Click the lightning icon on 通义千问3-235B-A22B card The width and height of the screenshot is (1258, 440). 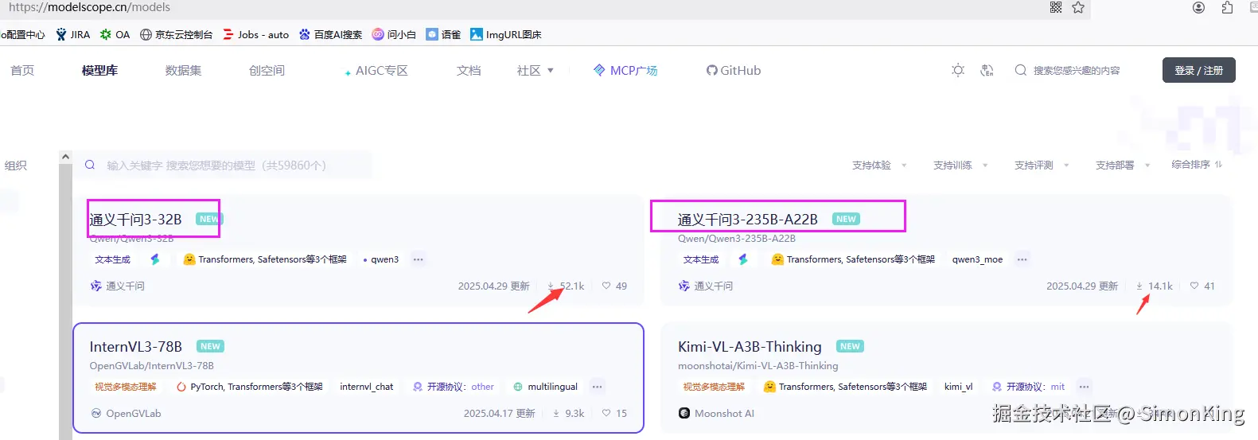tap(743, 259)
